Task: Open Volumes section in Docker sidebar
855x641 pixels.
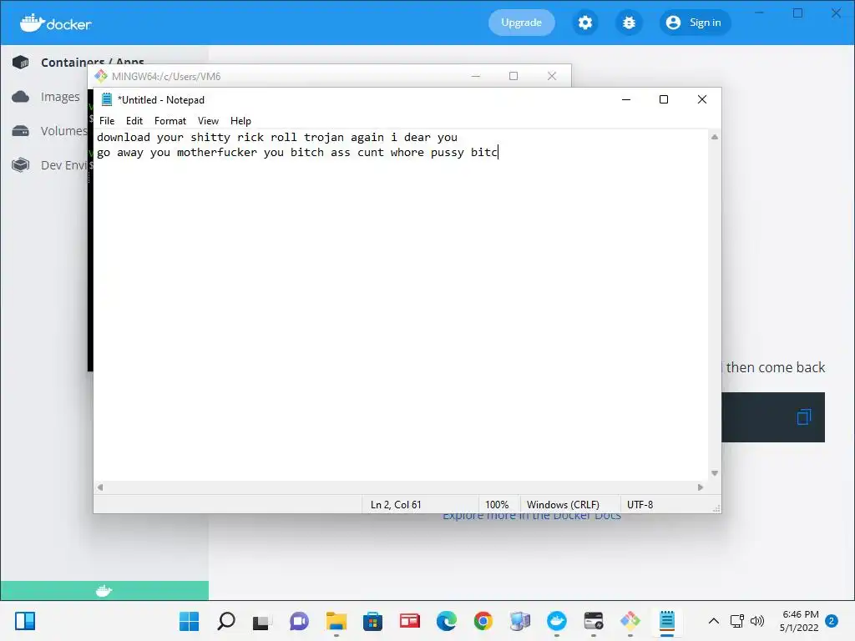Action: 63,131
